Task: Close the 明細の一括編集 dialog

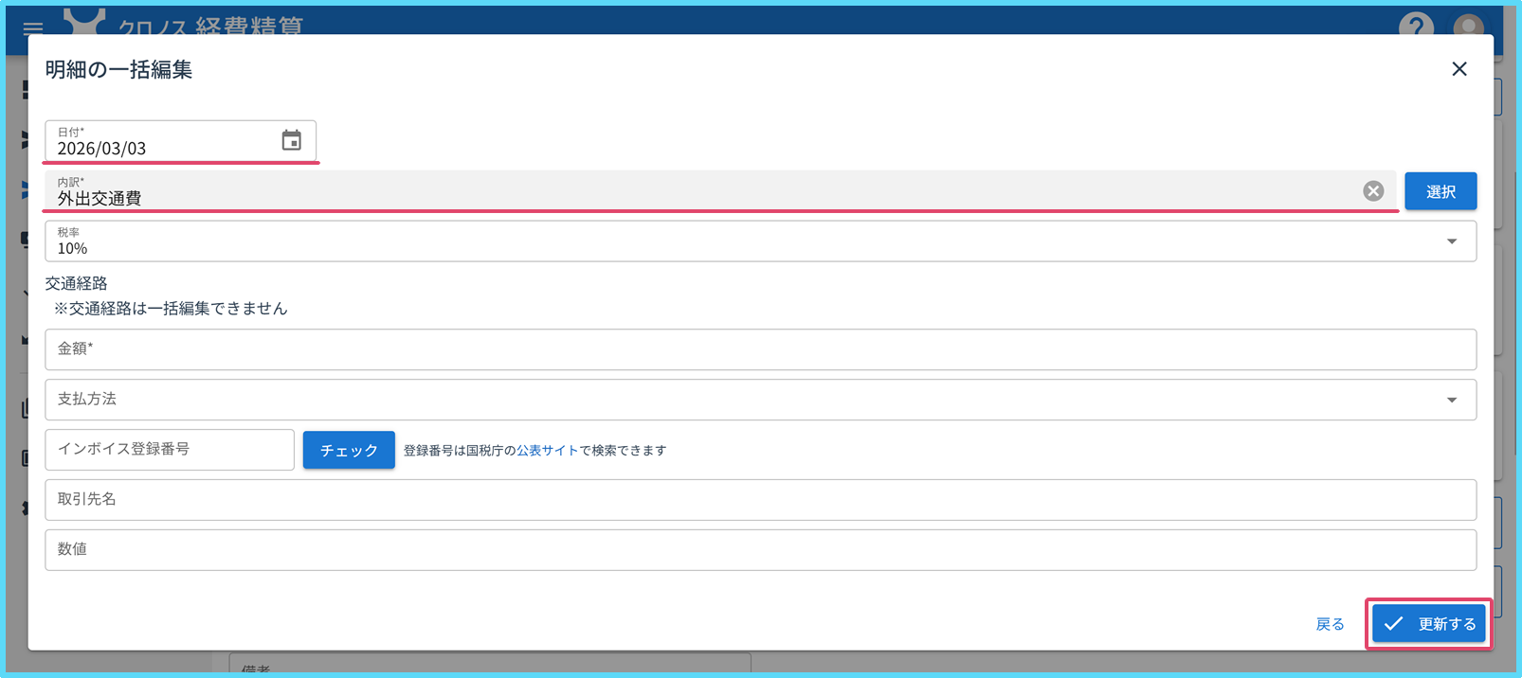Action: 1459,69
